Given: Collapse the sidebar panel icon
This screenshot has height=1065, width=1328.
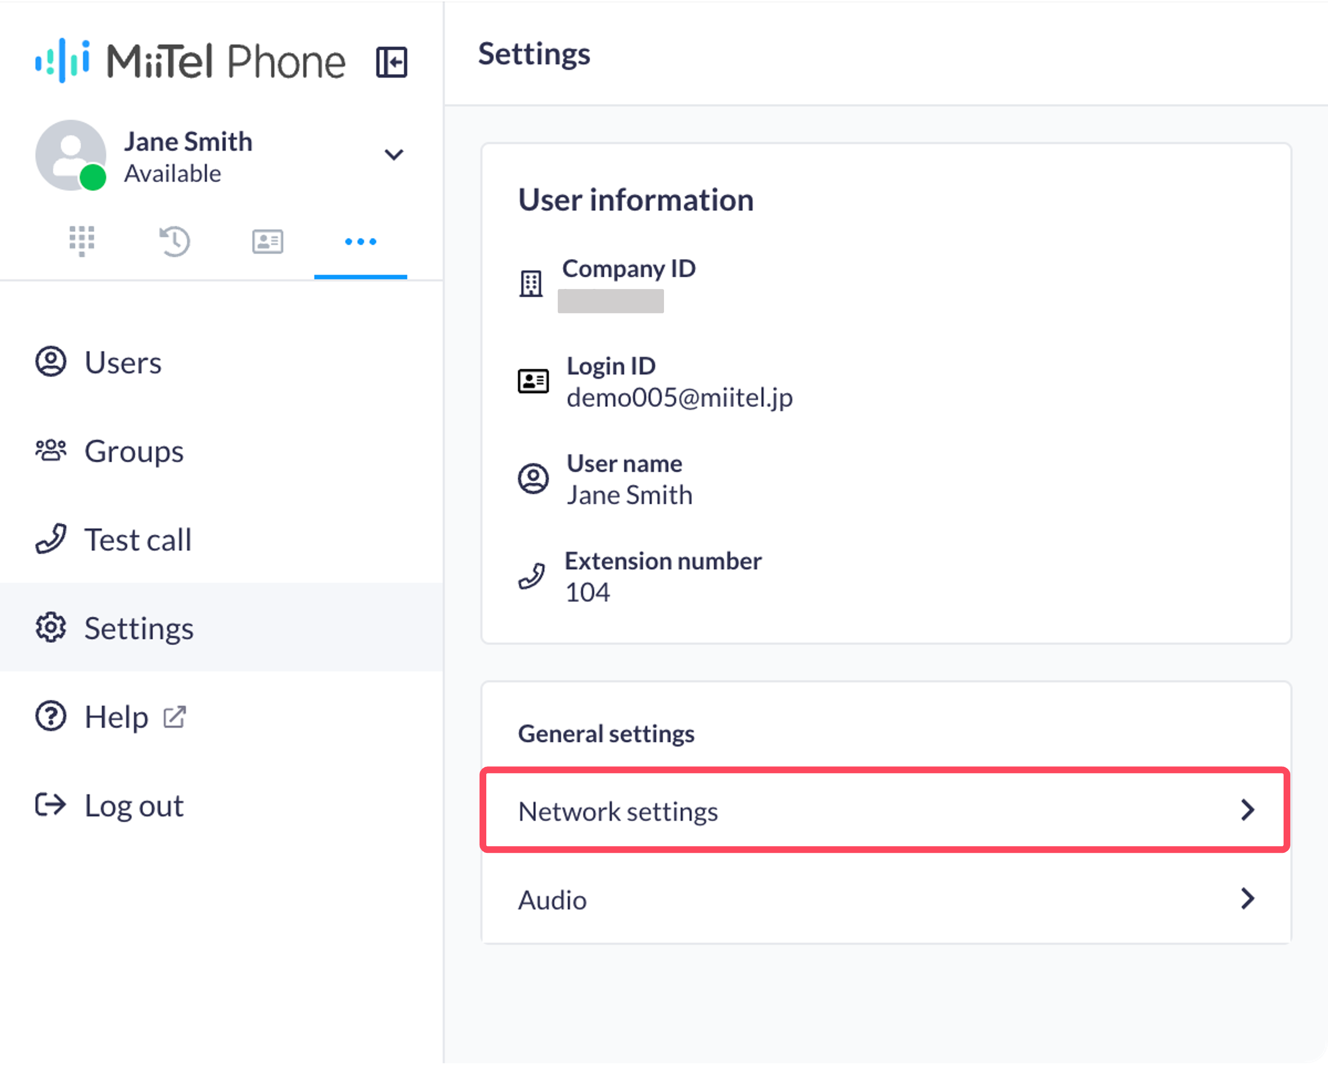Looking at the screenshot, I should coord(392,62).
